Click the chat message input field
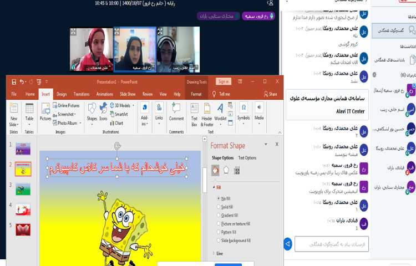The height and width of the screenshot is (266, 416). (x=331, y=244)
